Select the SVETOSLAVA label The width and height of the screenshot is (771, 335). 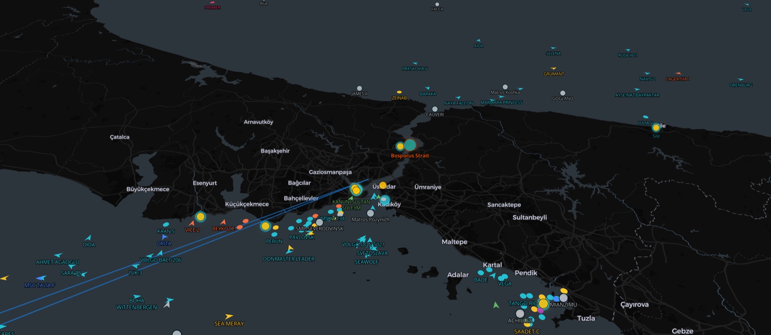pyautogui.click(x=372, y=253)
